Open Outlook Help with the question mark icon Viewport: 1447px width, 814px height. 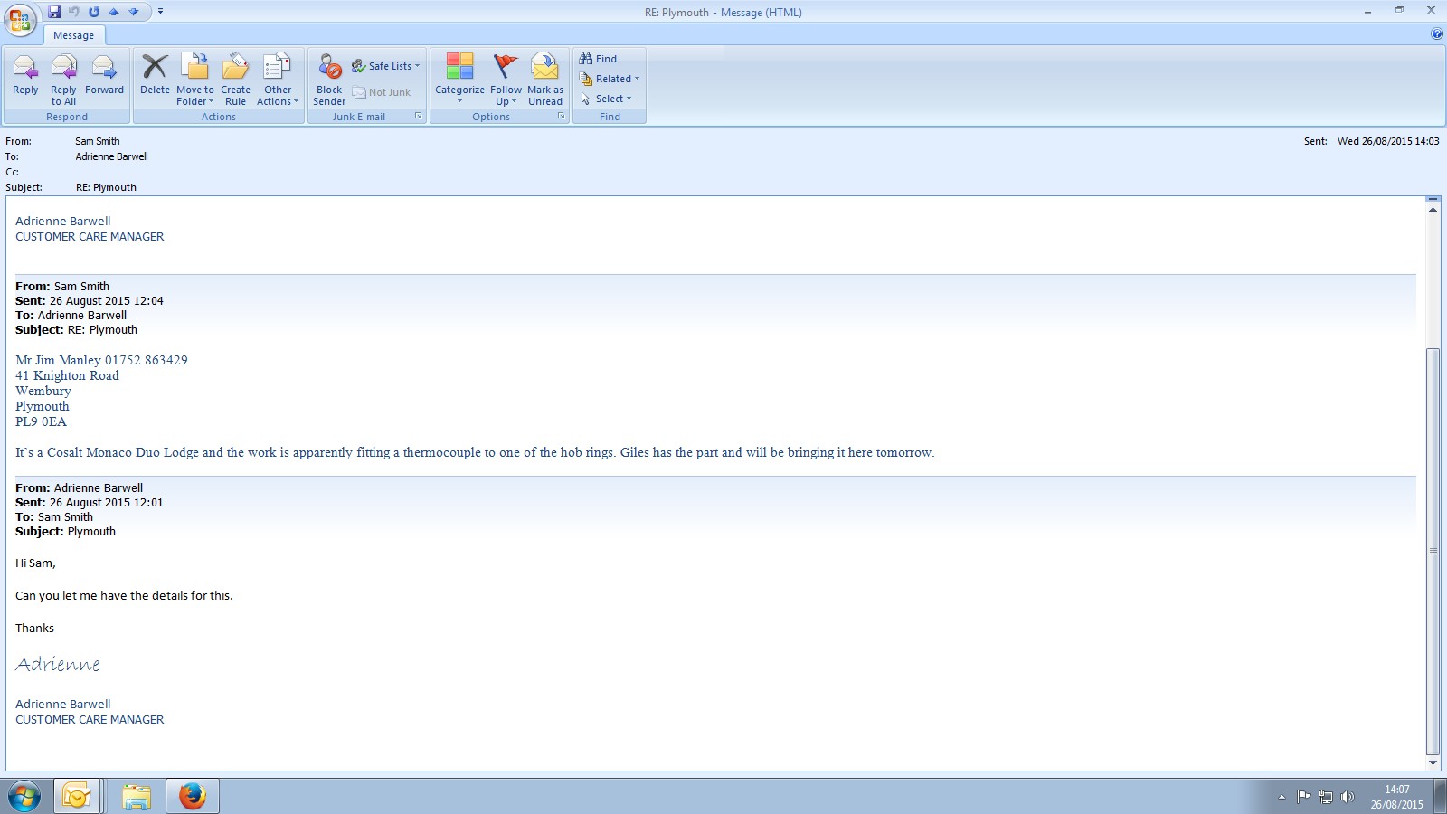click(x=1437, y=34)
